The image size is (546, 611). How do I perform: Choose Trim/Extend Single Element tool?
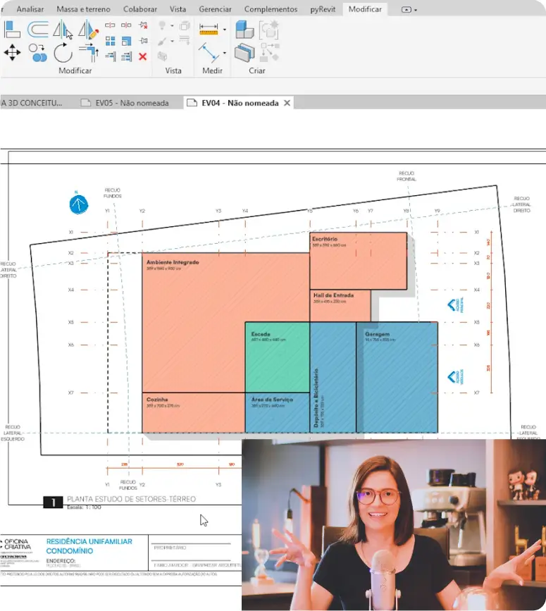click(110, 56)
